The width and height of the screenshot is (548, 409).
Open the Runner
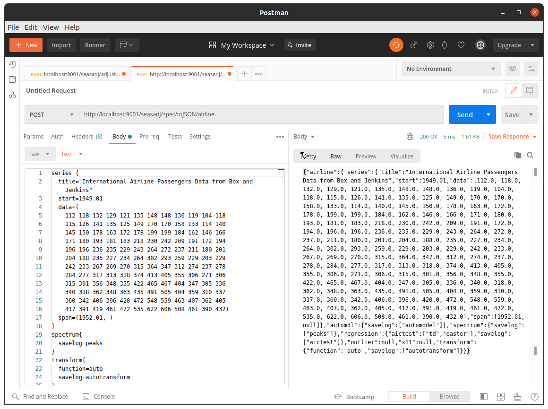click(x=94, y=45)
